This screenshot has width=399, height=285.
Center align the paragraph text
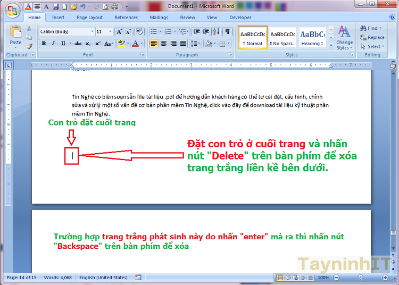pos(164,44)
